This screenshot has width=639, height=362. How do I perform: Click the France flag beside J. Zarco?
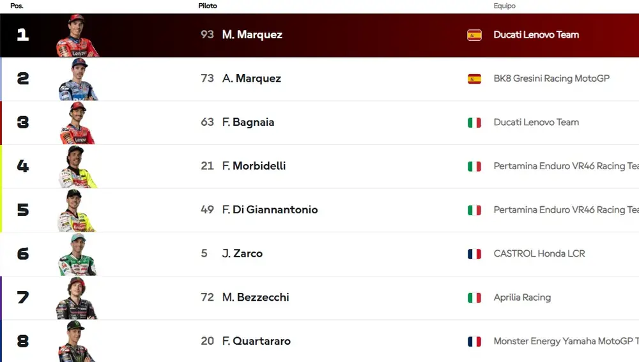(474, 254)
